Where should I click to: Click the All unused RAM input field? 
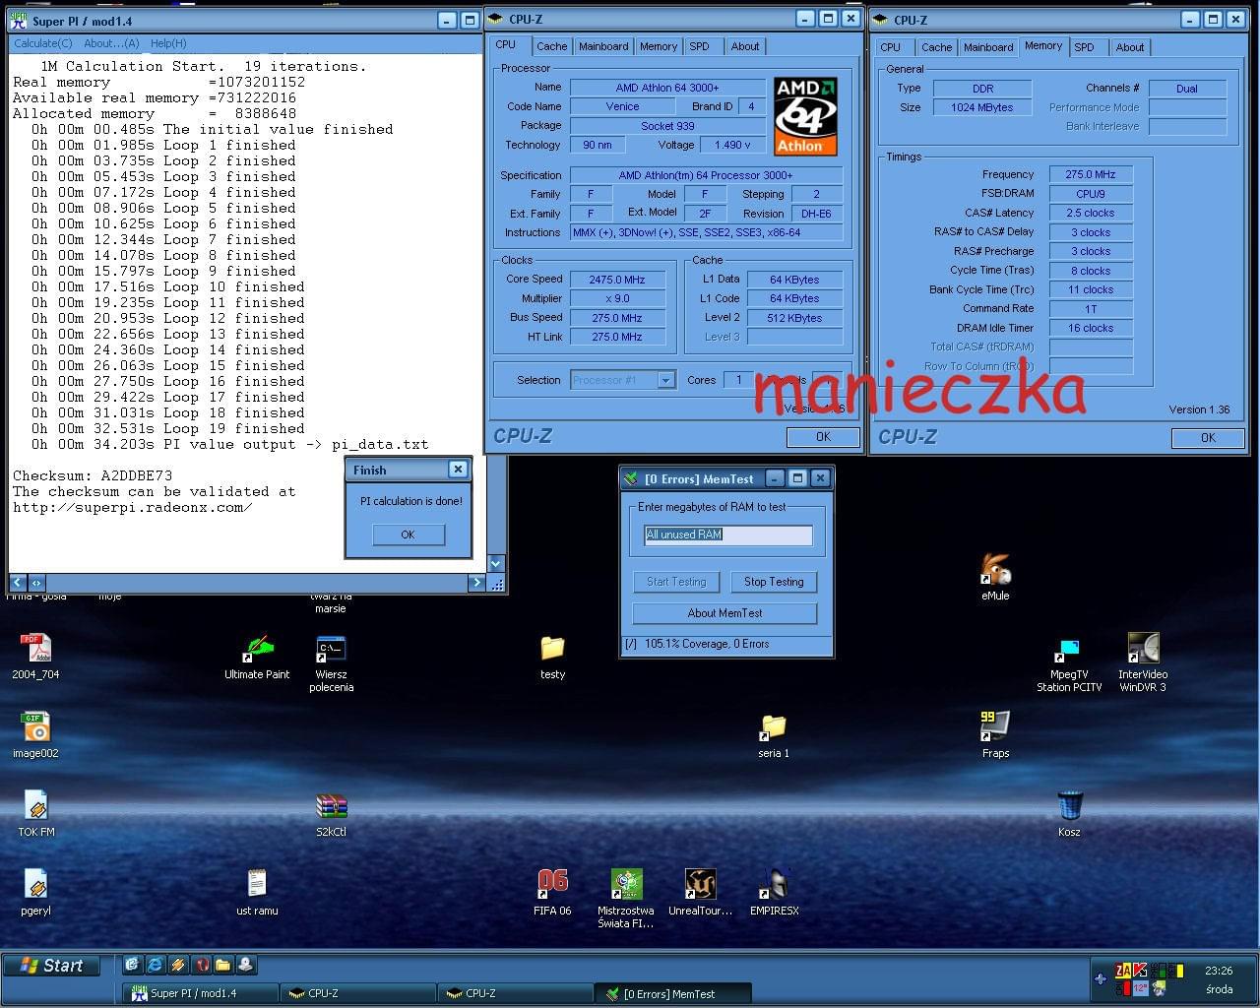(728, 535)
